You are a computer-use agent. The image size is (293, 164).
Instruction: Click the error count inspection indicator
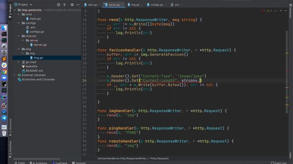[x=263, y=11]
